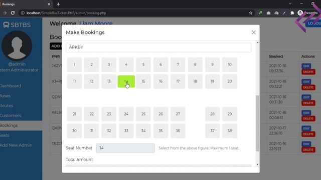Pick seat 27

pos(178,114)
